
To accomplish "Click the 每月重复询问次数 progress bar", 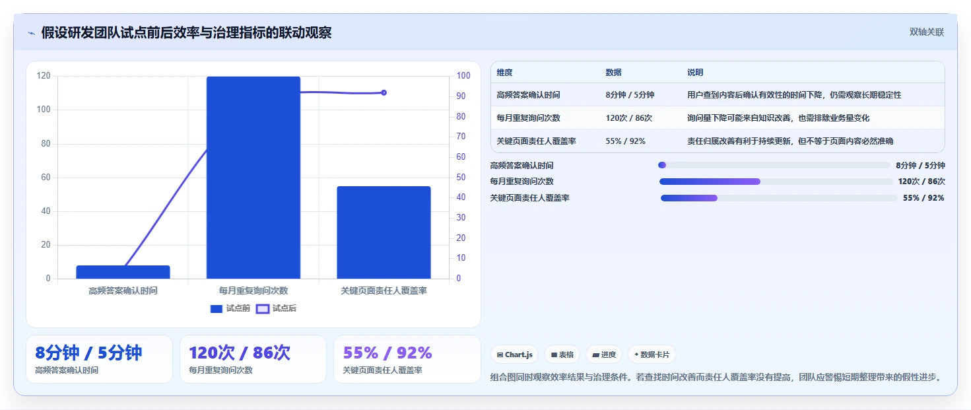I will point(776,182).
